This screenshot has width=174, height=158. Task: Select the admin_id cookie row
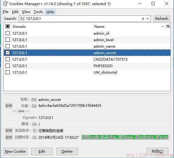pos(87,33)
